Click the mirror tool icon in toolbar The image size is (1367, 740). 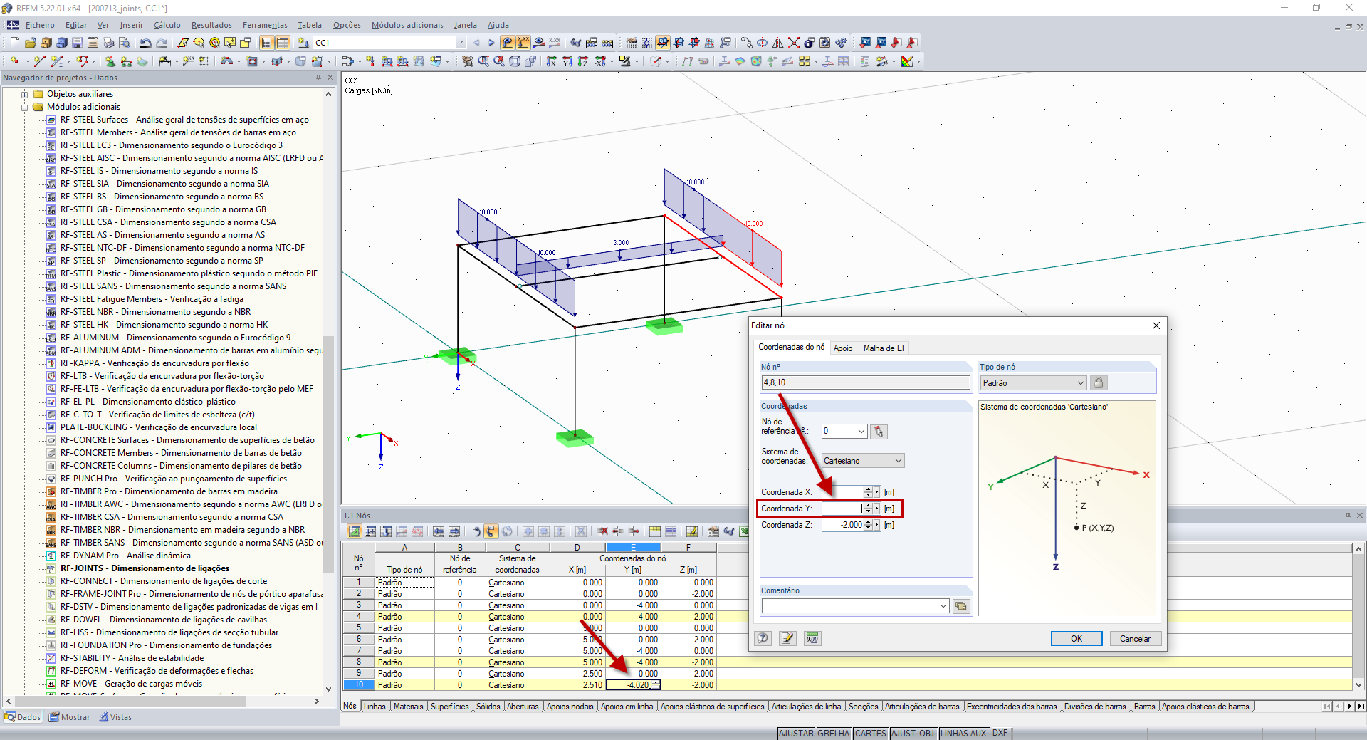point(778,43)
